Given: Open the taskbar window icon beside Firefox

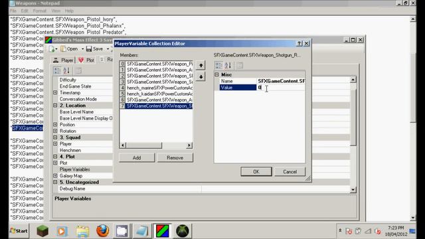Looking at the screenshot, I should click(122, 231).
